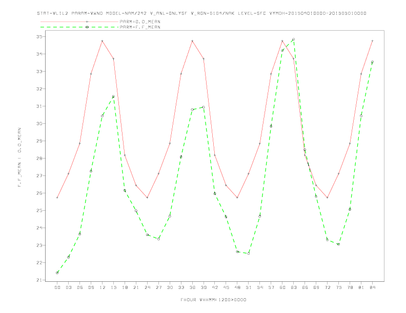406x313 pixels.
Task: Click x-axis tick label 72
Action: 327,287
